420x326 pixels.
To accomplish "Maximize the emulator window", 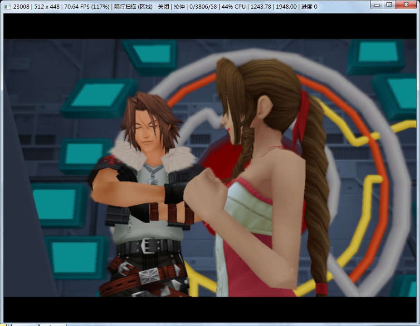I will [x=389, y=5].
